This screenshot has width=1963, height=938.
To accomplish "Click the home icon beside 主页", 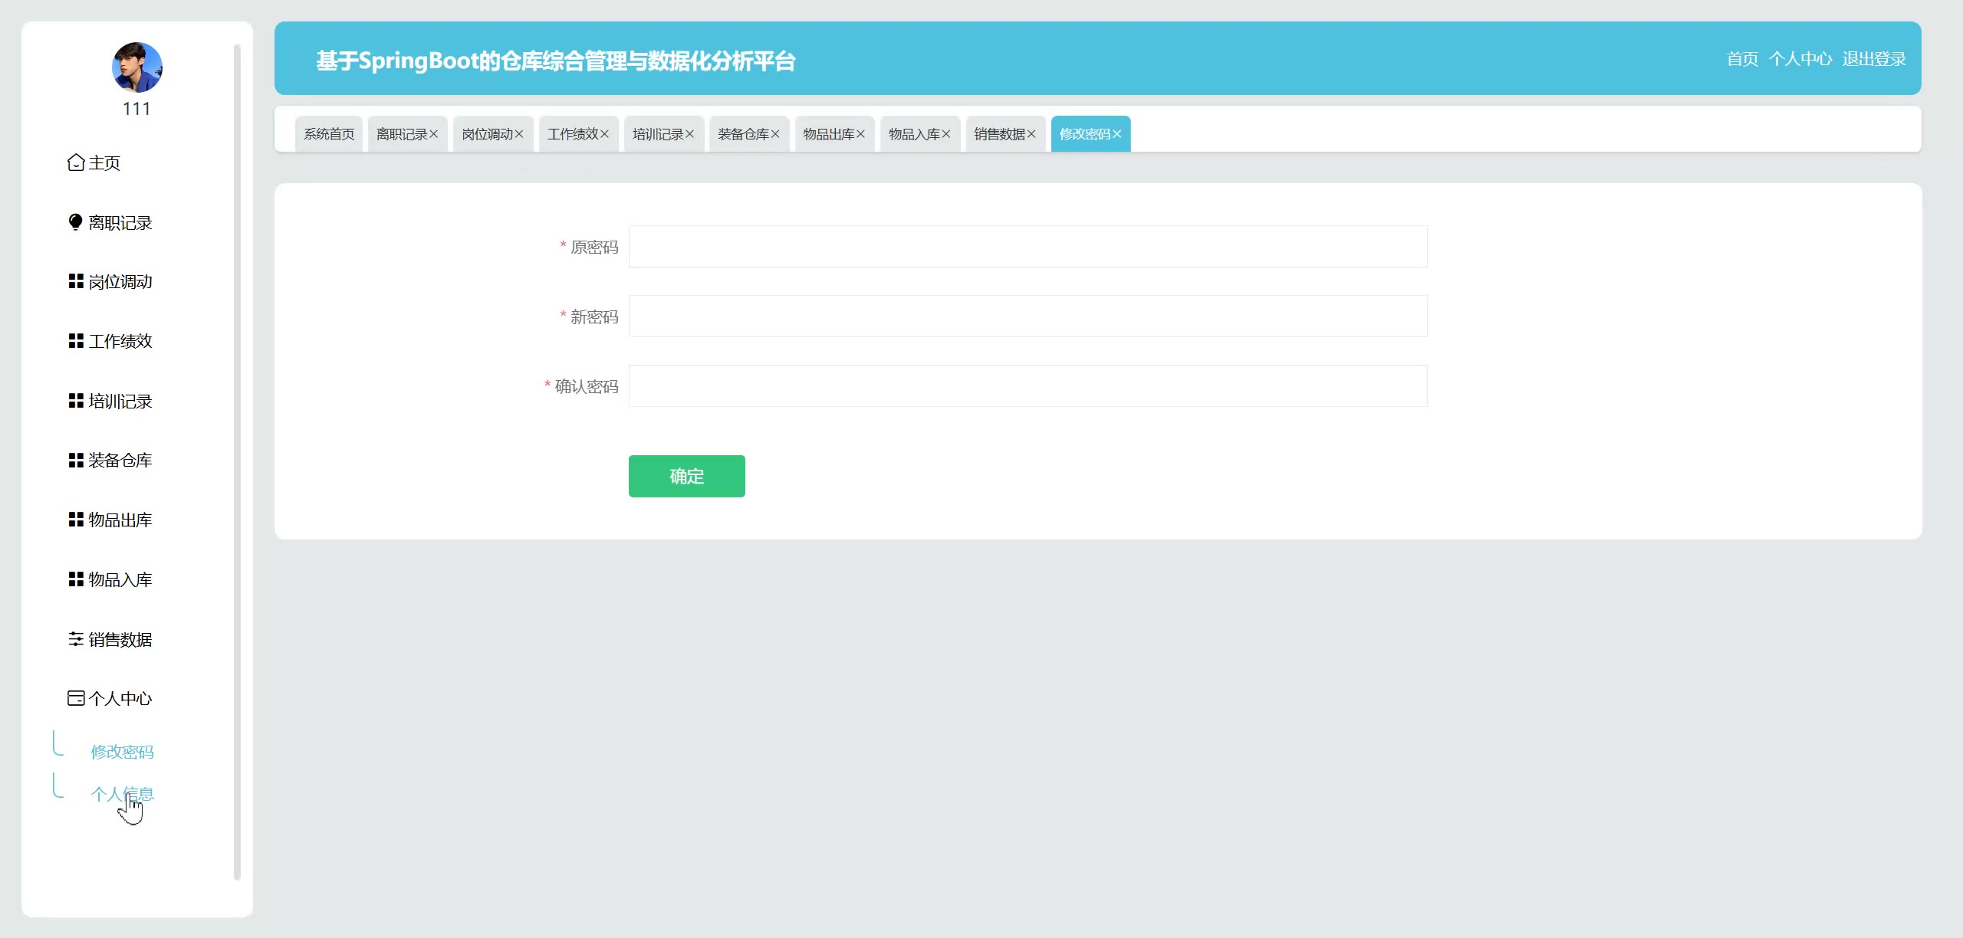I will click(x=76, y=162).
